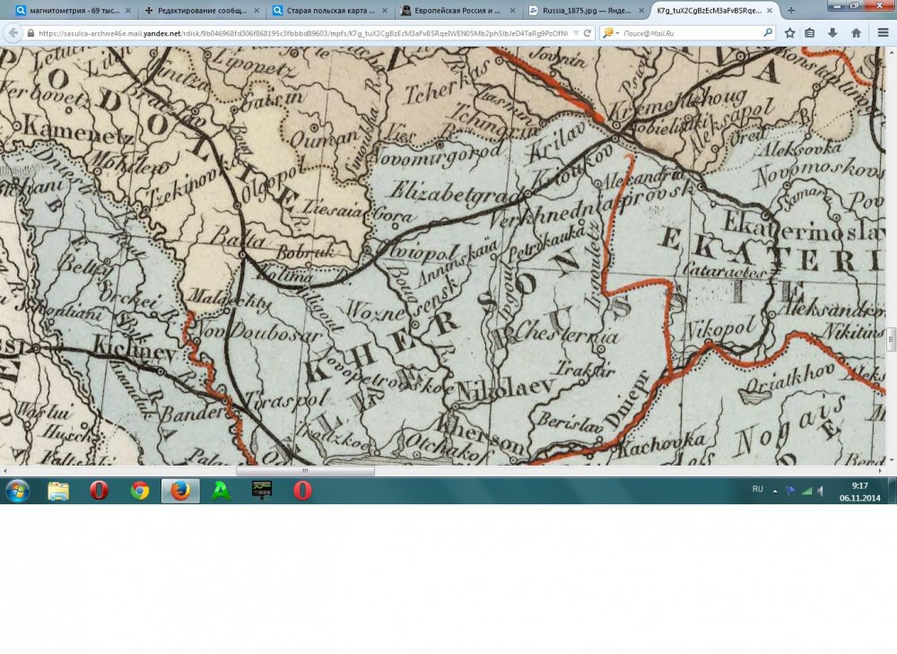Open the downloads arrow icon
897x654 pixels.
tap(833, 33)
